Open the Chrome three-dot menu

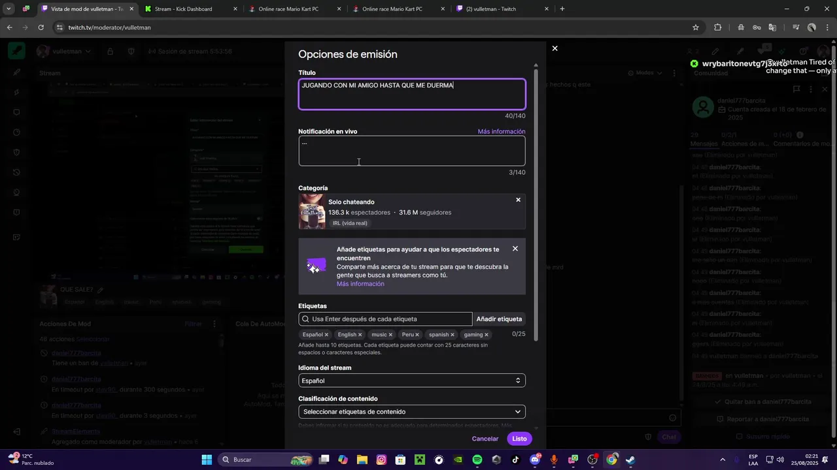827,27
